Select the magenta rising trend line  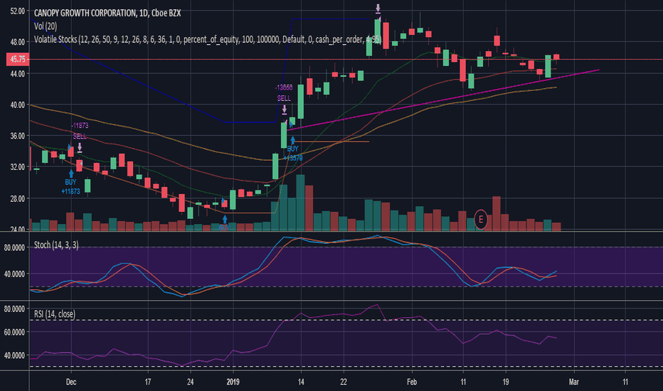pos(442,100)
